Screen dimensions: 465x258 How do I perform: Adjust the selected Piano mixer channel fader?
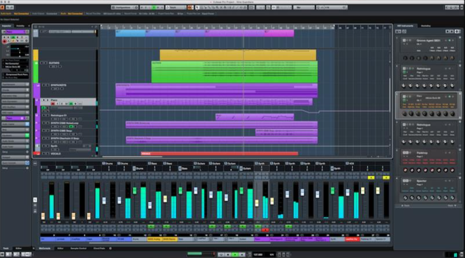[257, 203]
